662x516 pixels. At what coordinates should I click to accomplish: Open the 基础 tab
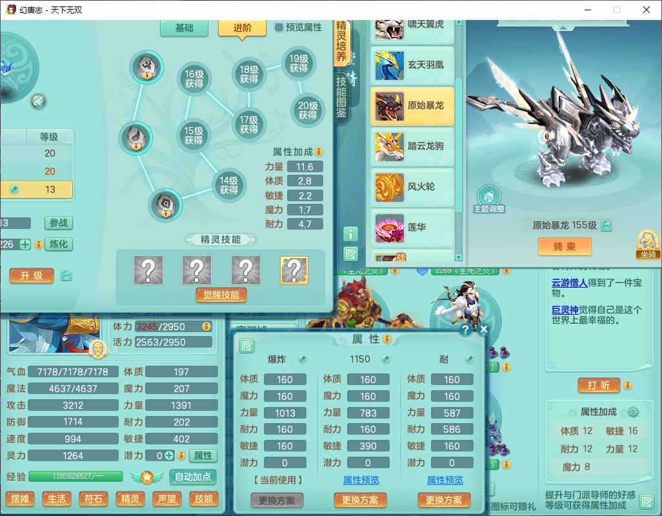(x=184, y=28)
